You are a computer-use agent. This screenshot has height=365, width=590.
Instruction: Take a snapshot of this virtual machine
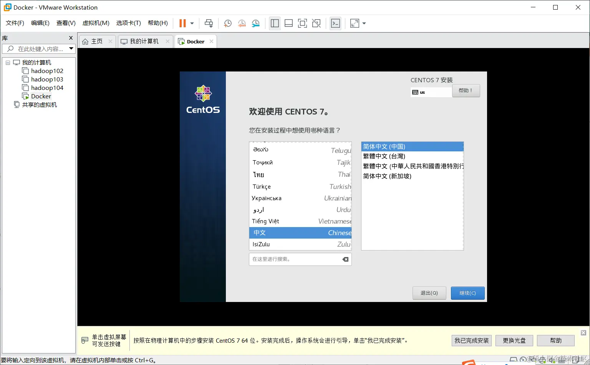click(x=227, y=23)
